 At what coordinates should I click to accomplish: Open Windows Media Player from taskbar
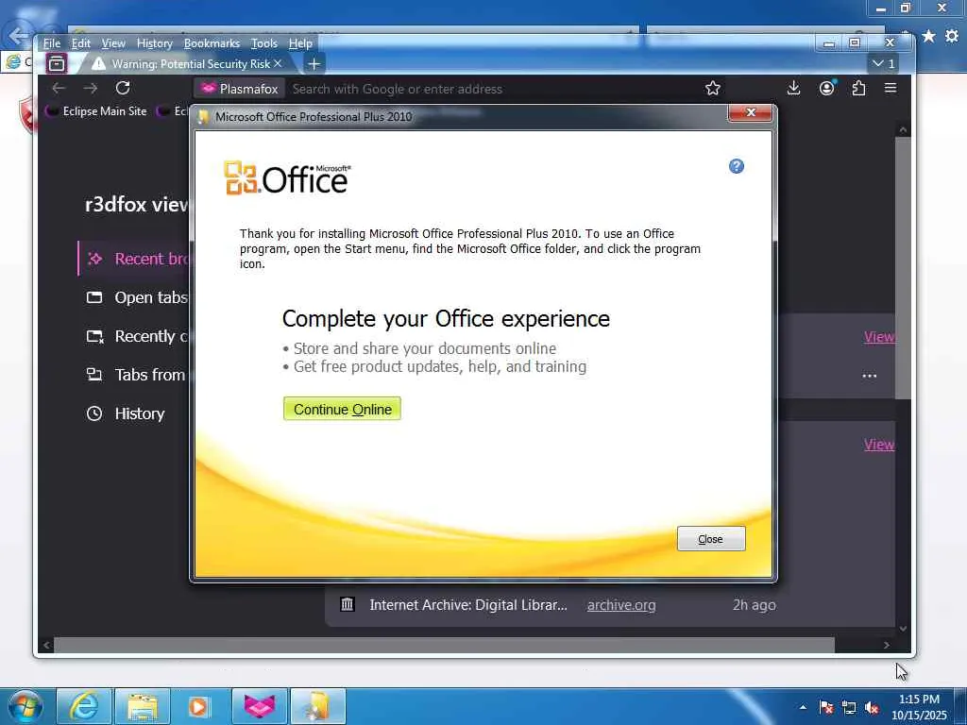[198, 706]
